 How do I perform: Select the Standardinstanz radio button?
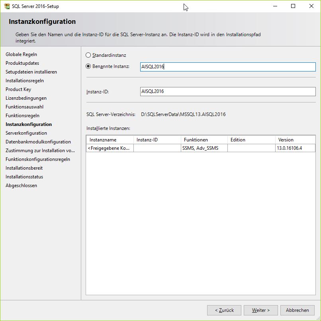click(88, 55)
